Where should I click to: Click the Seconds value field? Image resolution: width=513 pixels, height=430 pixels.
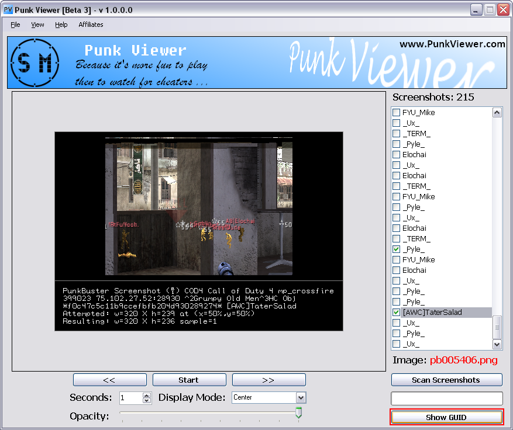(x=131, y=398)
